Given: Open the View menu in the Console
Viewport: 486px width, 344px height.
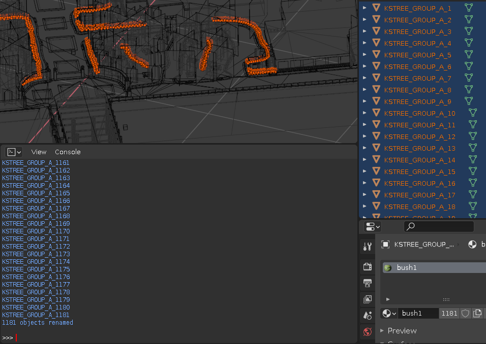Looking at the screenshot, I should click(39, 152).
